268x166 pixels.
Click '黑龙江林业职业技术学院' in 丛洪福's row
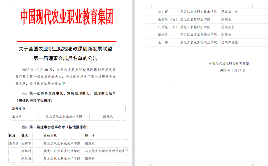(62, 159)
